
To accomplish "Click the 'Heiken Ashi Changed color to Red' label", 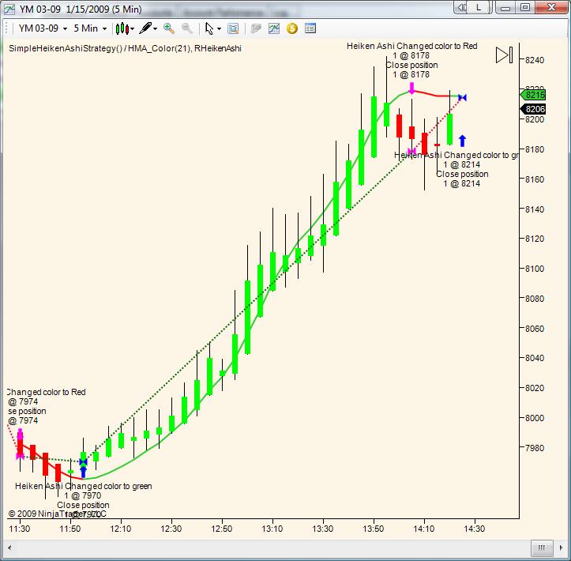I will (x=412, y=46).
